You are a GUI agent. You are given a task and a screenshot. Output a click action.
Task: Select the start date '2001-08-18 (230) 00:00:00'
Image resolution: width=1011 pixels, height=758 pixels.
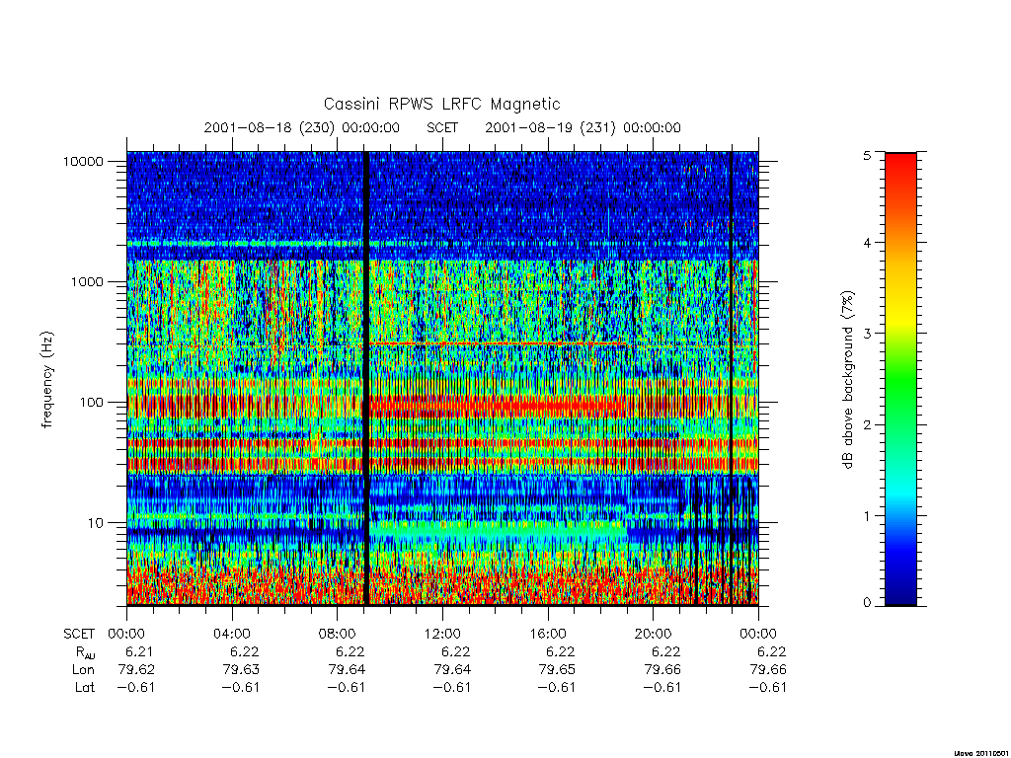click(x=301, y=127)
